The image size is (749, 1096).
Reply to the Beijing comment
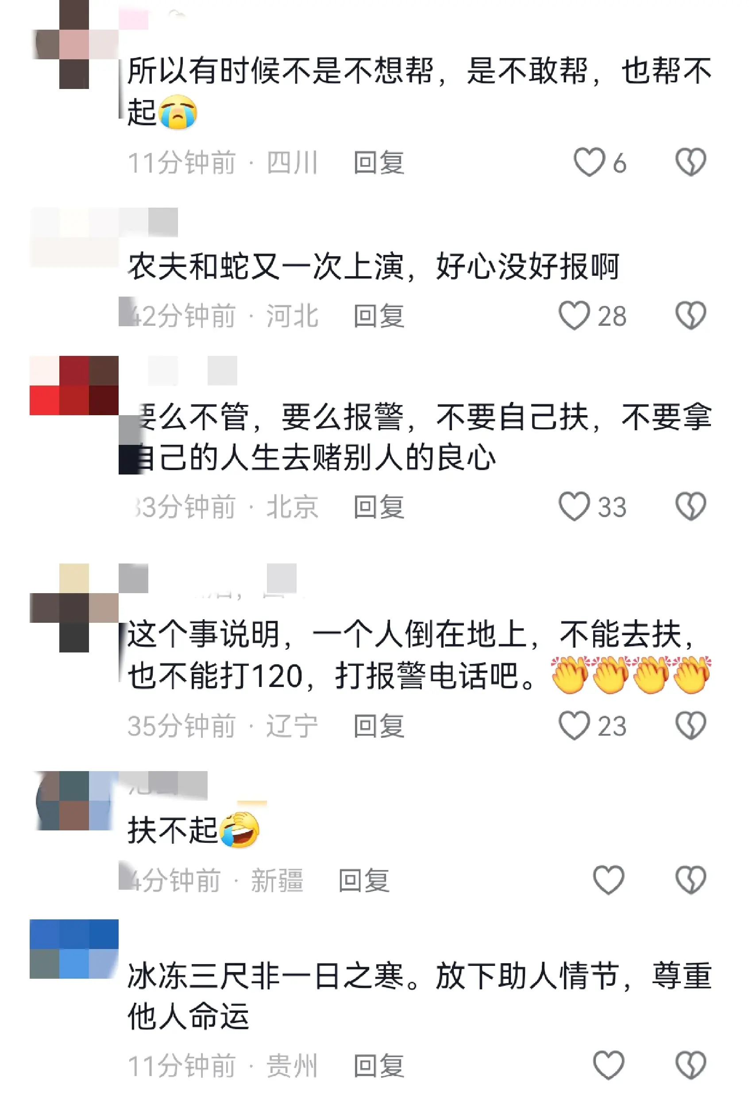pyautogui.click(x=379, y=507)
